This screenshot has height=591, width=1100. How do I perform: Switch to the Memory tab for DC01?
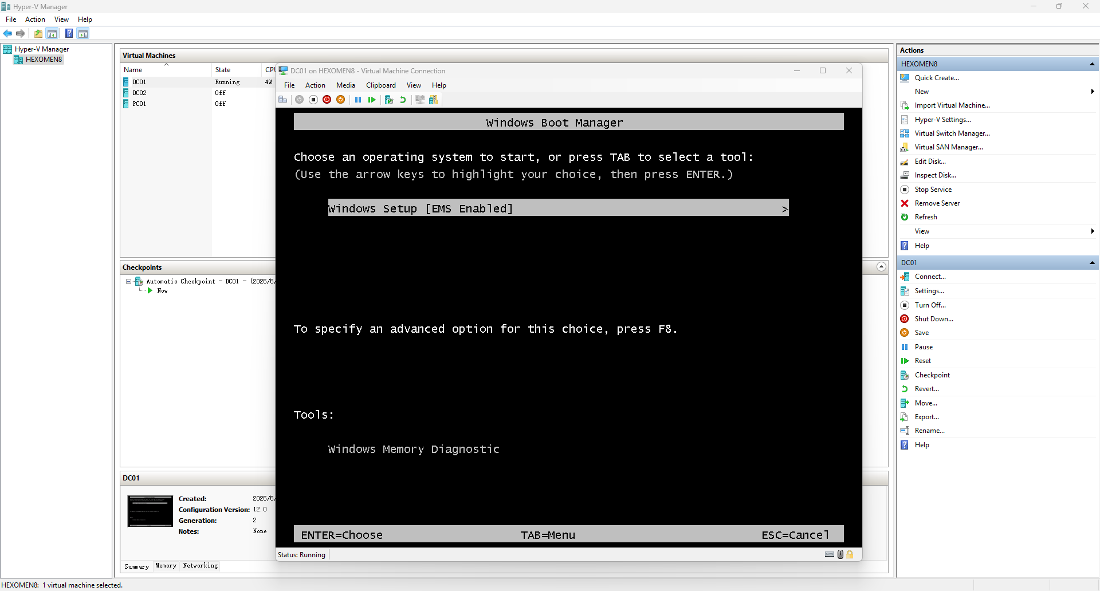click(x=166, y=566)
